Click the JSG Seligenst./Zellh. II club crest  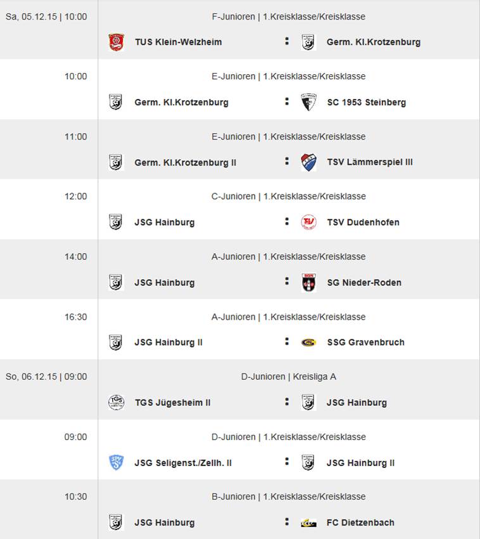116,463
